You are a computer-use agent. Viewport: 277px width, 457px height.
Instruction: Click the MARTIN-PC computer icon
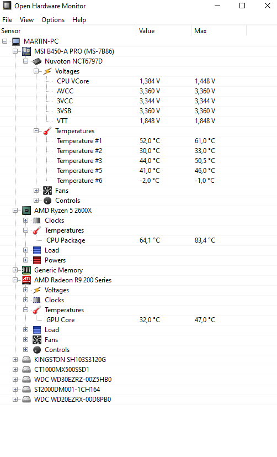pyautogui.click(x=15, y=41)
